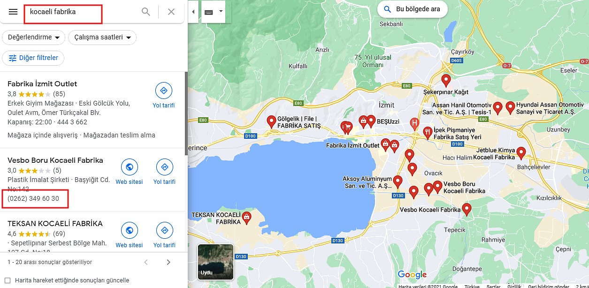Switch to Uydu satellite view thumbnail

coord(215,262)
